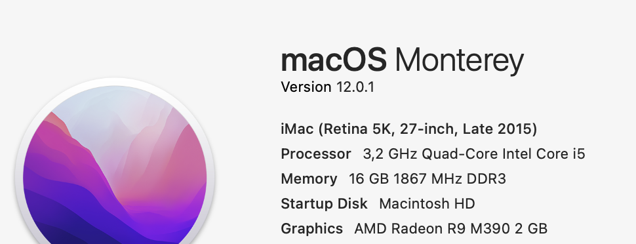Click the "12.0.1" version number
This screenshot has width=636, height=244.
click(355, 87)
